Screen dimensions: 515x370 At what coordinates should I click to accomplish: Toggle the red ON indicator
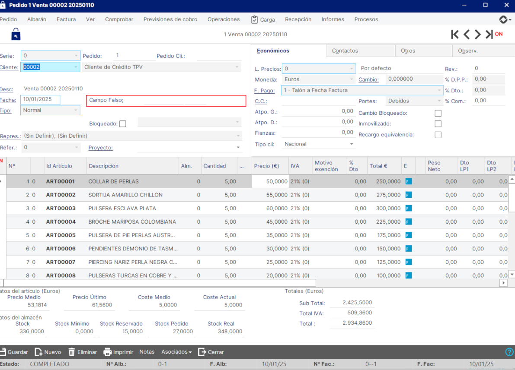tap(499, 34)
